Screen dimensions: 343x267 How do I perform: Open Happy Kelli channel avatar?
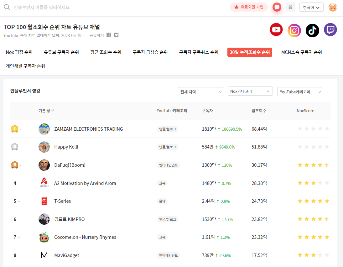[44, 147]
